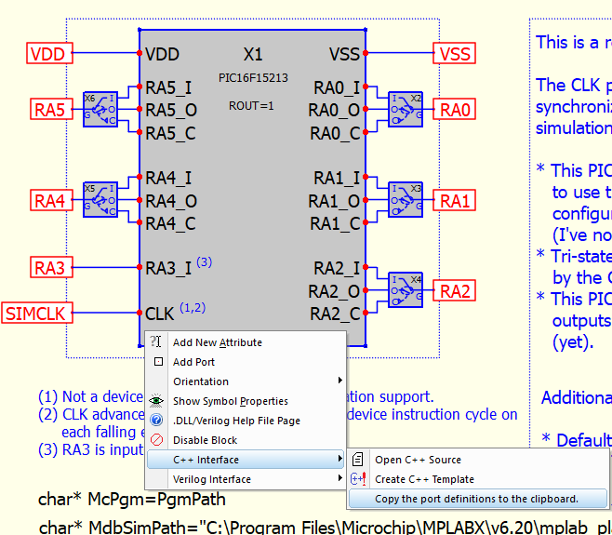Screen dimensions: 612x535
Task: Select the X5 tri-state buffer symbol
Action: pos(100,199)
